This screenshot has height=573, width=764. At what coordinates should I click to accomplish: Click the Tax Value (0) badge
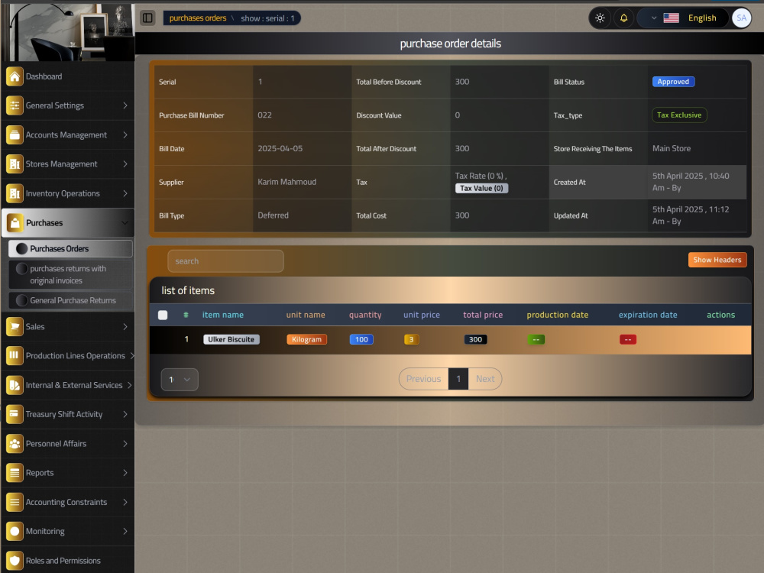pyautogui.click(x=481, y=188)
